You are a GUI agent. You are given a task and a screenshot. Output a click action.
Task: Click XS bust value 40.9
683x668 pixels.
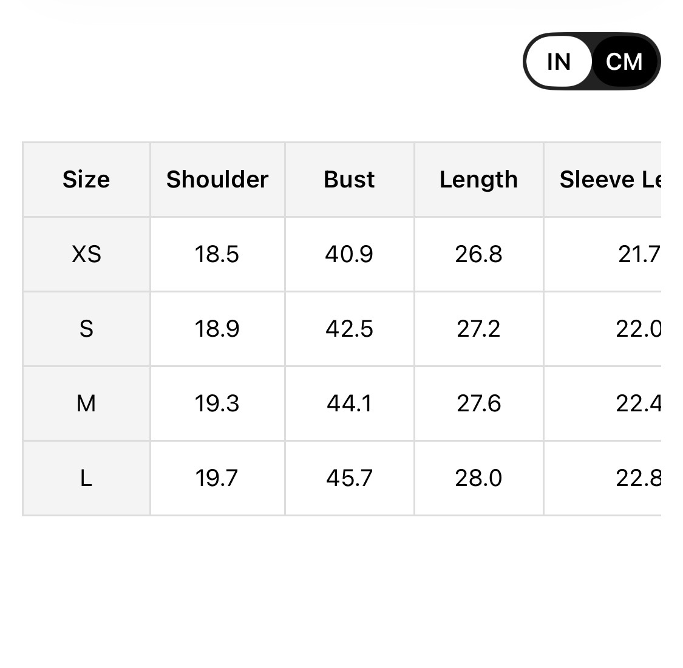(349, 254)
